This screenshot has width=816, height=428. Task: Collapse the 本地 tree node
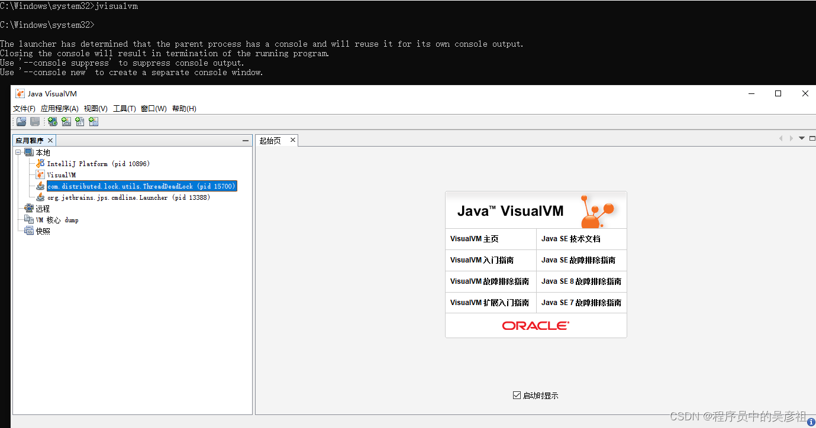pyautogui.click(x=18, y=153)
